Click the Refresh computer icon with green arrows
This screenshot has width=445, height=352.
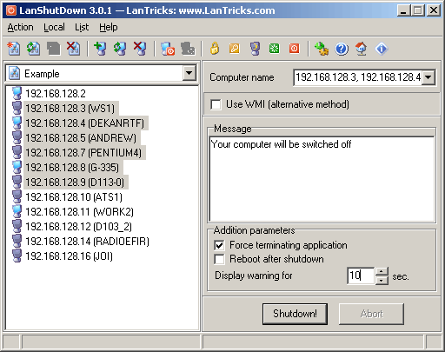(x=120, y=49)
